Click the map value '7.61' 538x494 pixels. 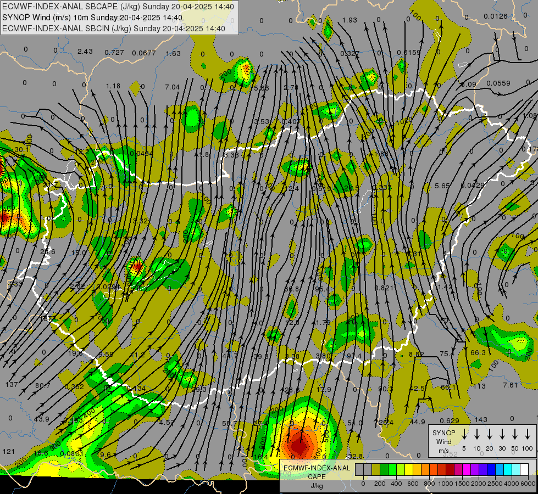pos(510,385)
